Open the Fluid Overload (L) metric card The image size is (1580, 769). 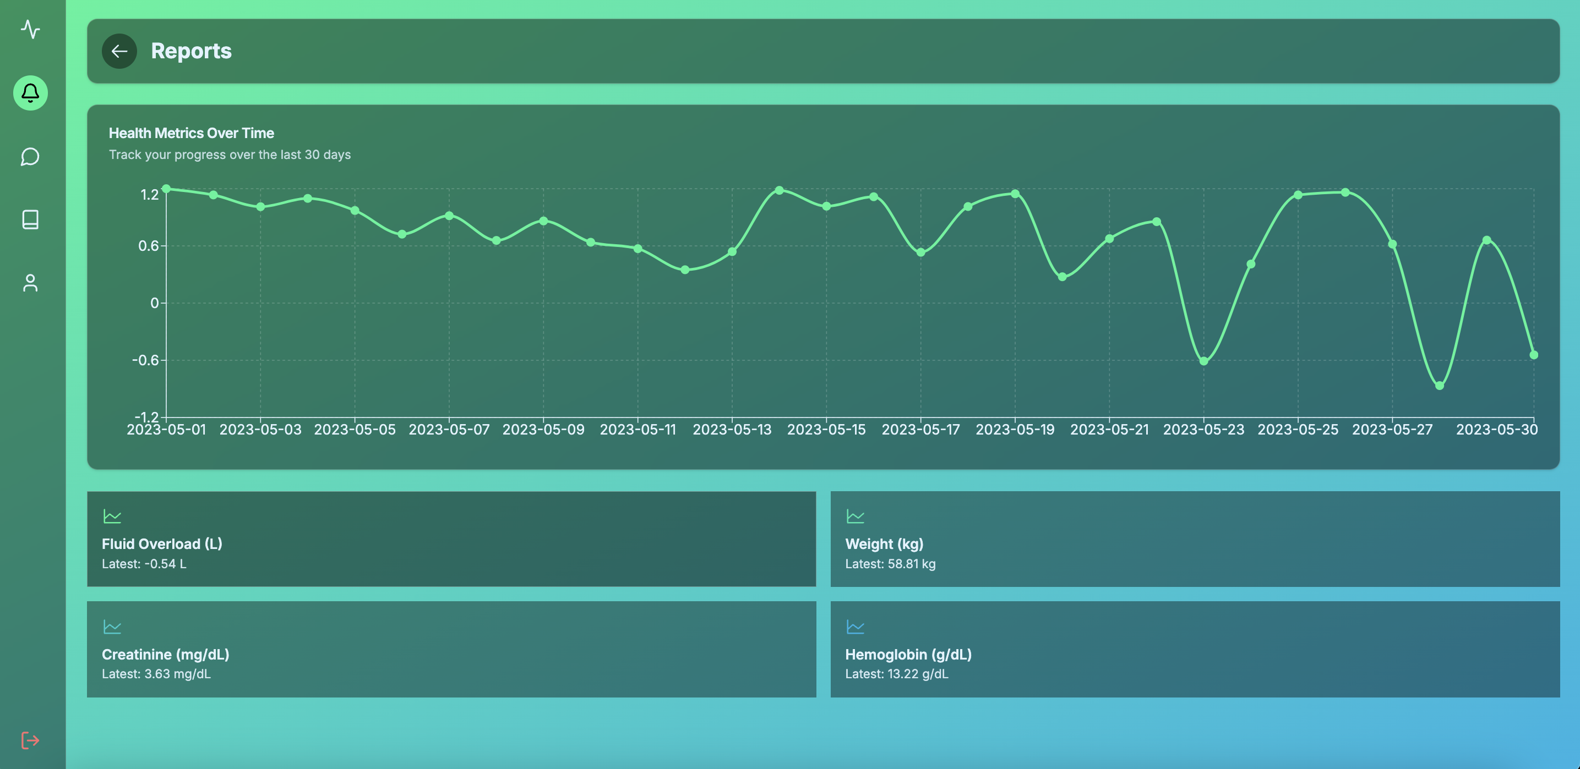click(x=451, y=539)
